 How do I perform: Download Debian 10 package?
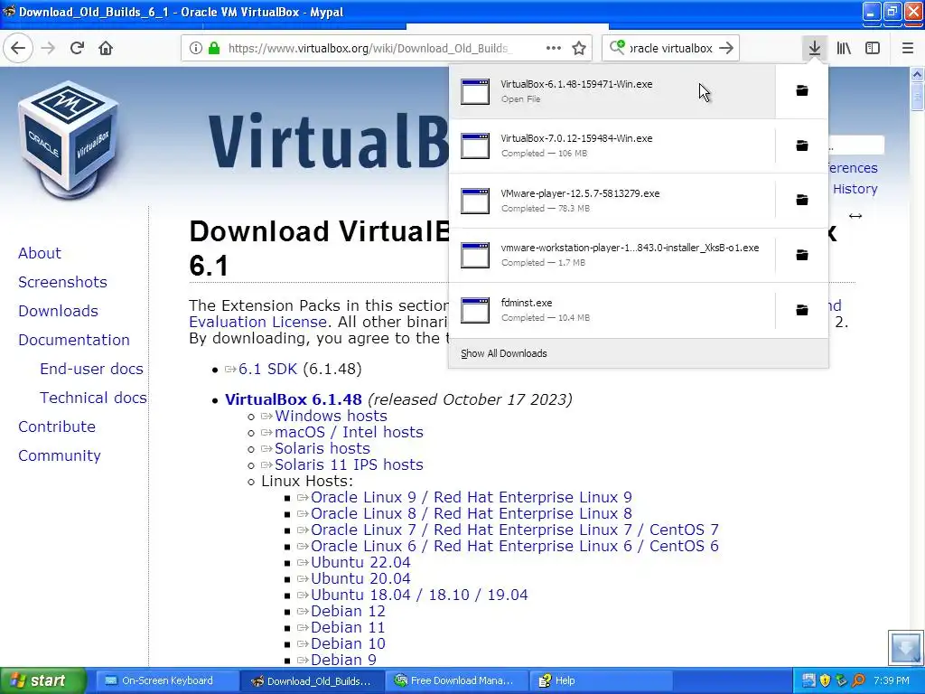[348, 643]
